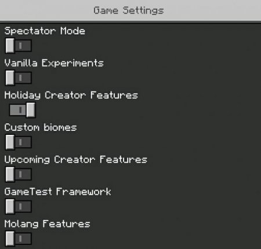261x249 pixels.
Task: Select the Custom biomes label text
Action: click(x=41, y=127)
